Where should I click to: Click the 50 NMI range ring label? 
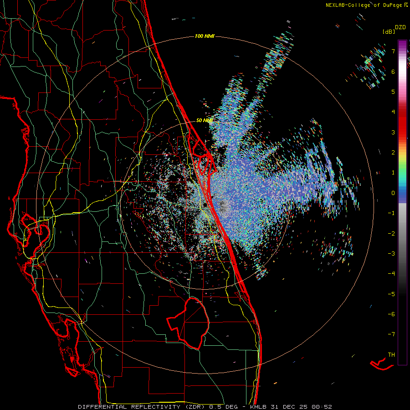point(204,120)
